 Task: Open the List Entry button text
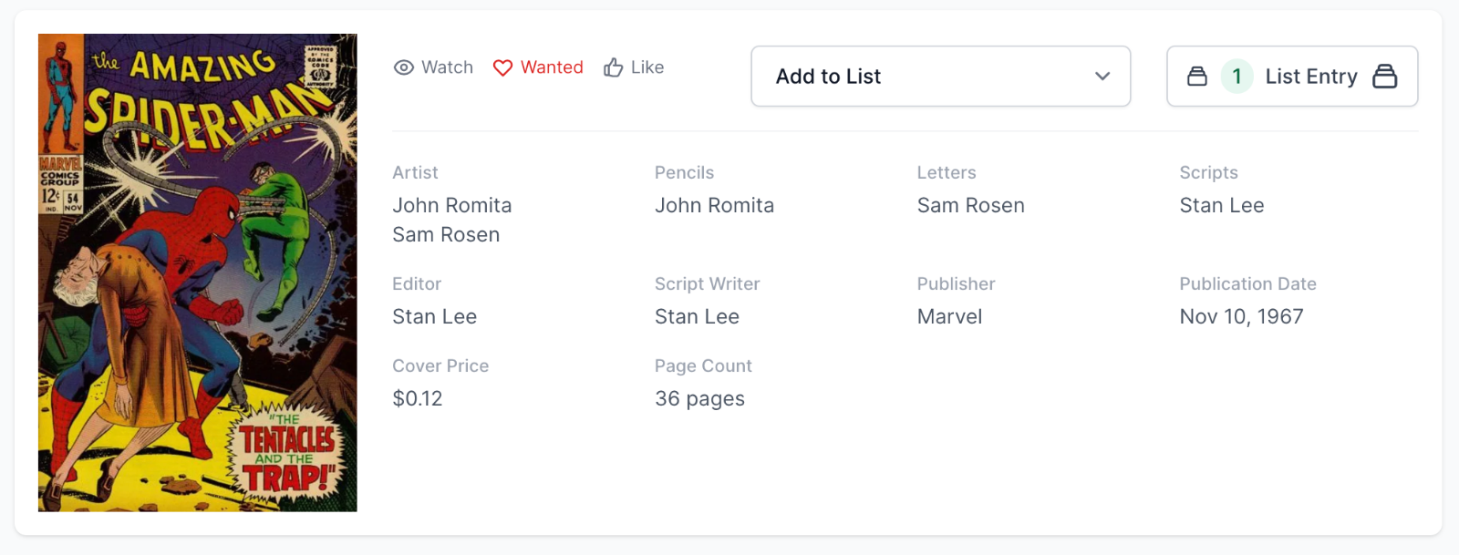pos(1310,77)
